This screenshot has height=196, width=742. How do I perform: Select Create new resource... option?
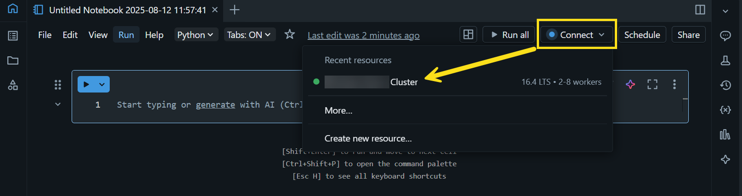tap(368, 138)
